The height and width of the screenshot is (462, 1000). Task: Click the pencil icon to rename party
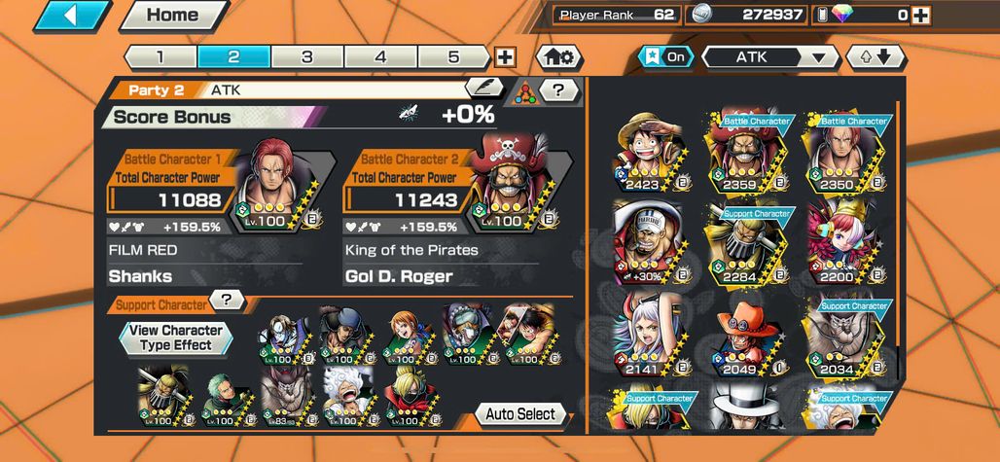[x=484, y=88]
